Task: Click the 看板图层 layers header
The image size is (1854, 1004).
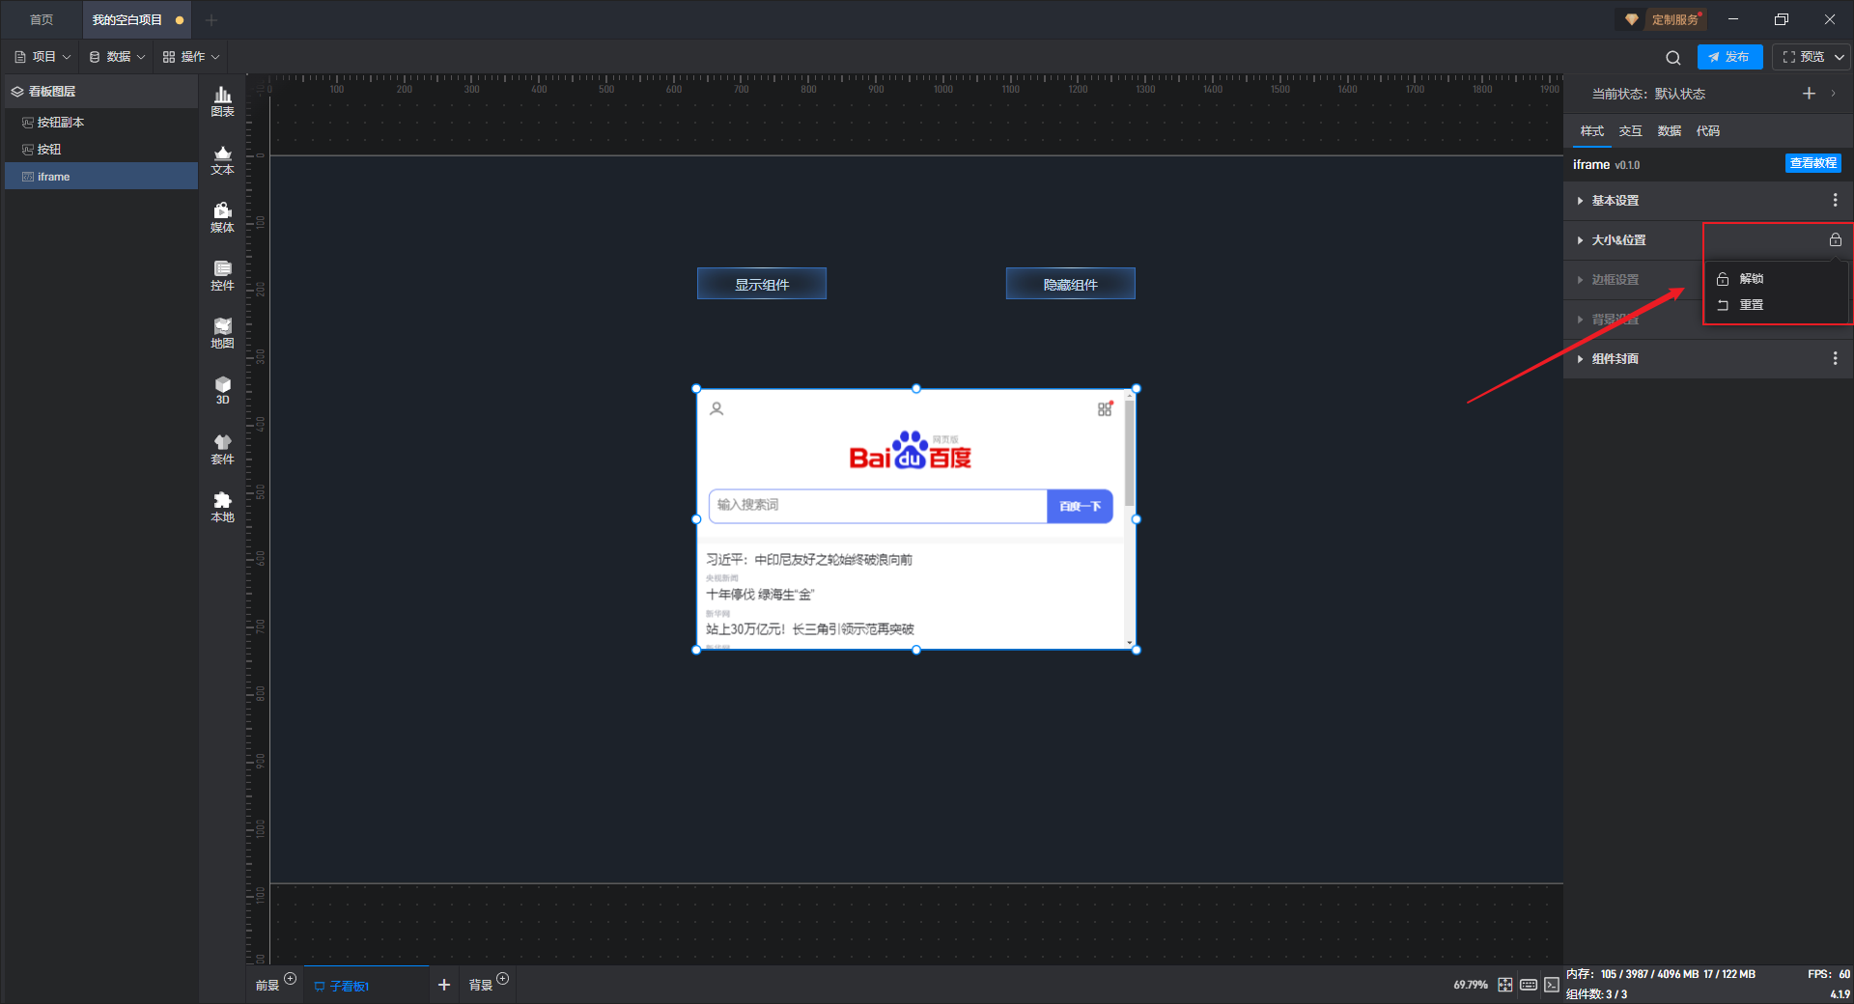Action: pos(101,91)
